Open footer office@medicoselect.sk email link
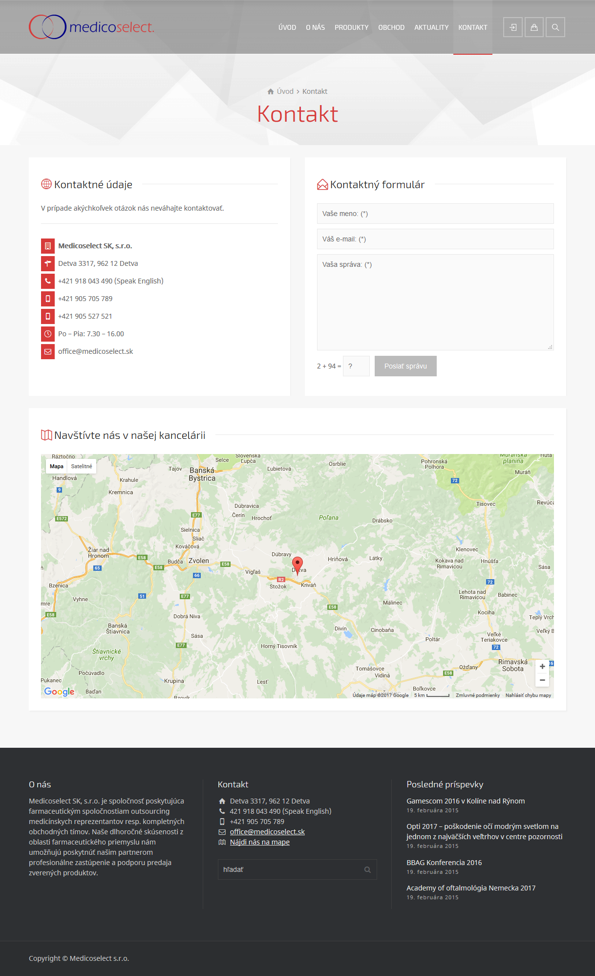Viewport: 595px width, 976px height. click(x=267, y=832)
